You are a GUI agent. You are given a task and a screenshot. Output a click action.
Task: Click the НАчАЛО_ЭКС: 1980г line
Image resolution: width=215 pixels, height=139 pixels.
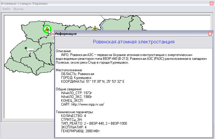click(76, 97)
